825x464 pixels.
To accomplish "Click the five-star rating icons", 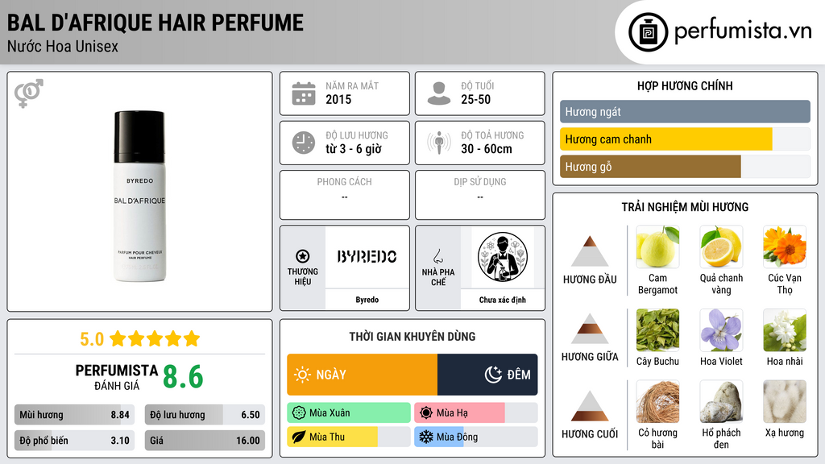I will tap(155, 339).
